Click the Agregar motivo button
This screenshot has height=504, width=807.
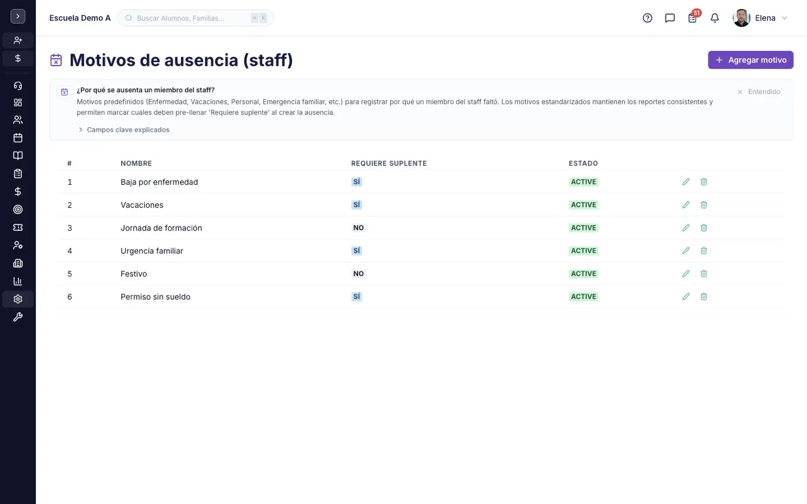click(x=751, y=60)
